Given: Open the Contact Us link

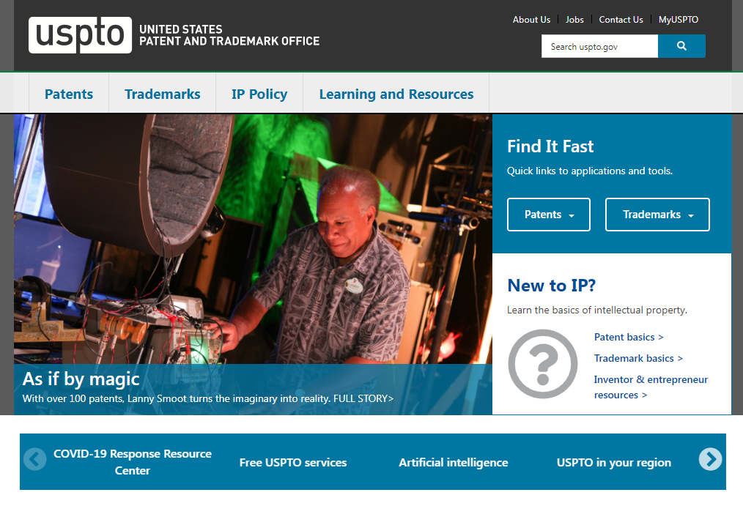Looking at the screenshot, I should tap(621, 20).
